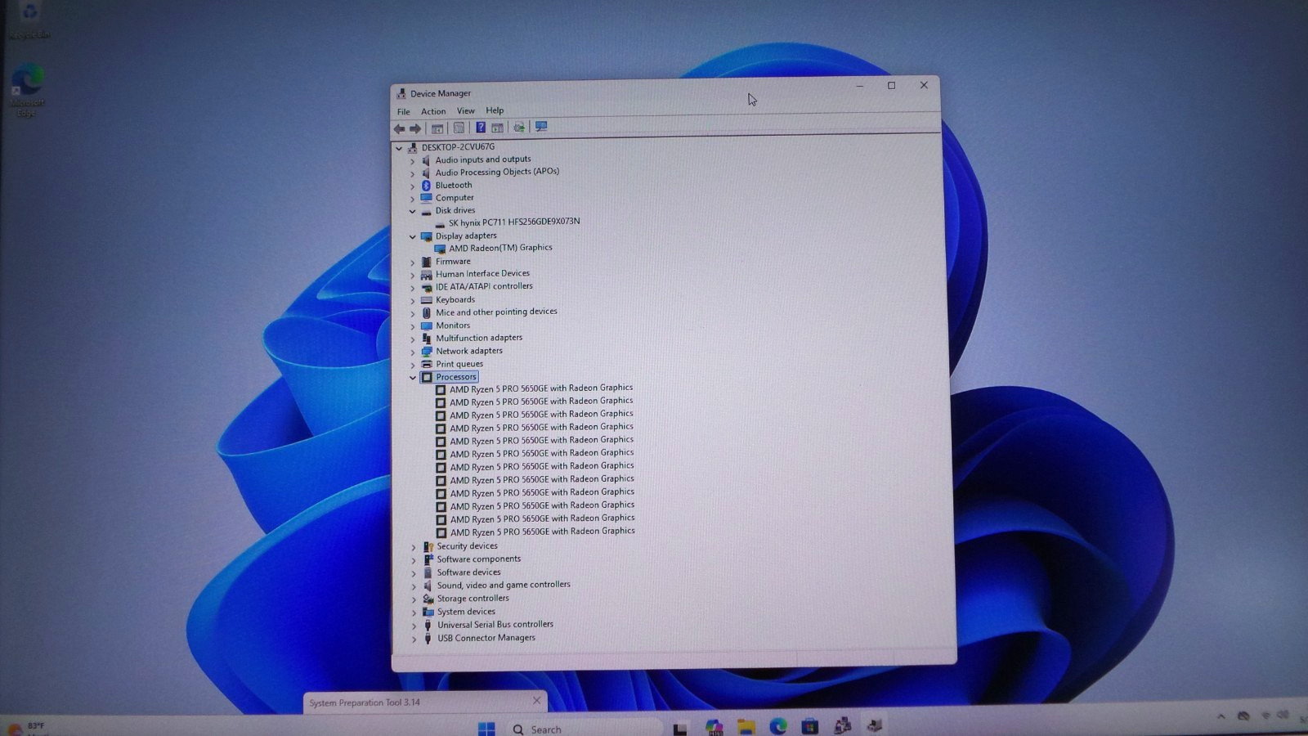
Task: Expand the Network adapters chevron
Action: tap(413, 352)
